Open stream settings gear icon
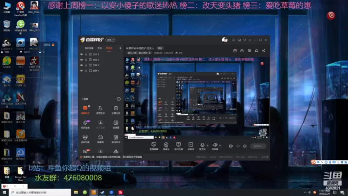Screen dimensions: 348x196 tap(245, 146)
